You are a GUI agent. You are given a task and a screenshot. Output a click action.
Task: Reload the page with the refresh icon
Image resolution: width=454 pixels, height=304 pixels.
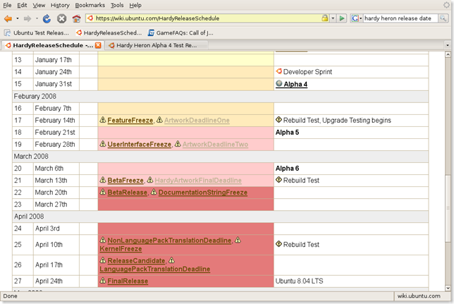pos(47,19)
